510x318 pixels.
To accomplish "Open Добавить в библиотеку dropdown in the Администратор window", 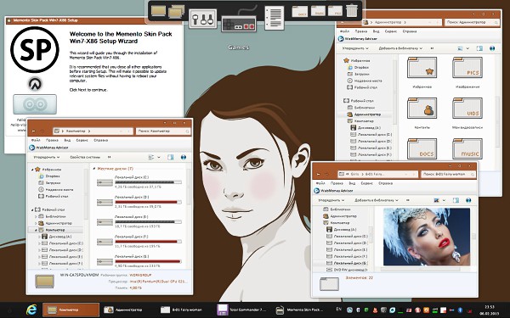I will [400, 48].
